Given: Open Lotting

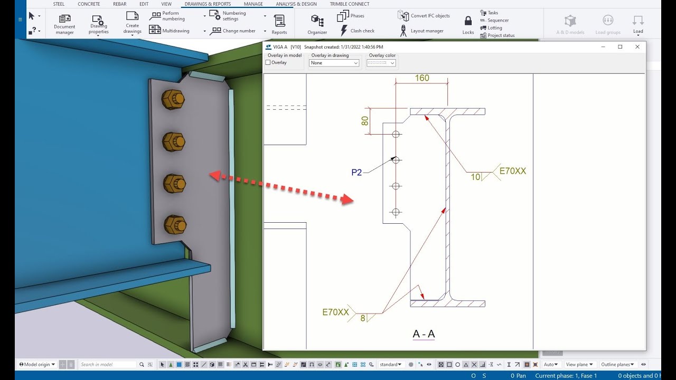Looking at the screenshot, I should [x=491, y=28].
